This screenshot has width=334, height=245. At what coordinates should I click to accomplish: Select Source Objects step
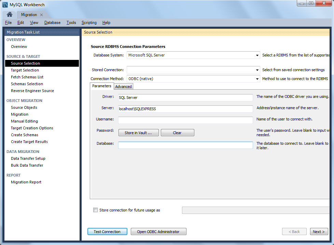click(x=24, y=107)
